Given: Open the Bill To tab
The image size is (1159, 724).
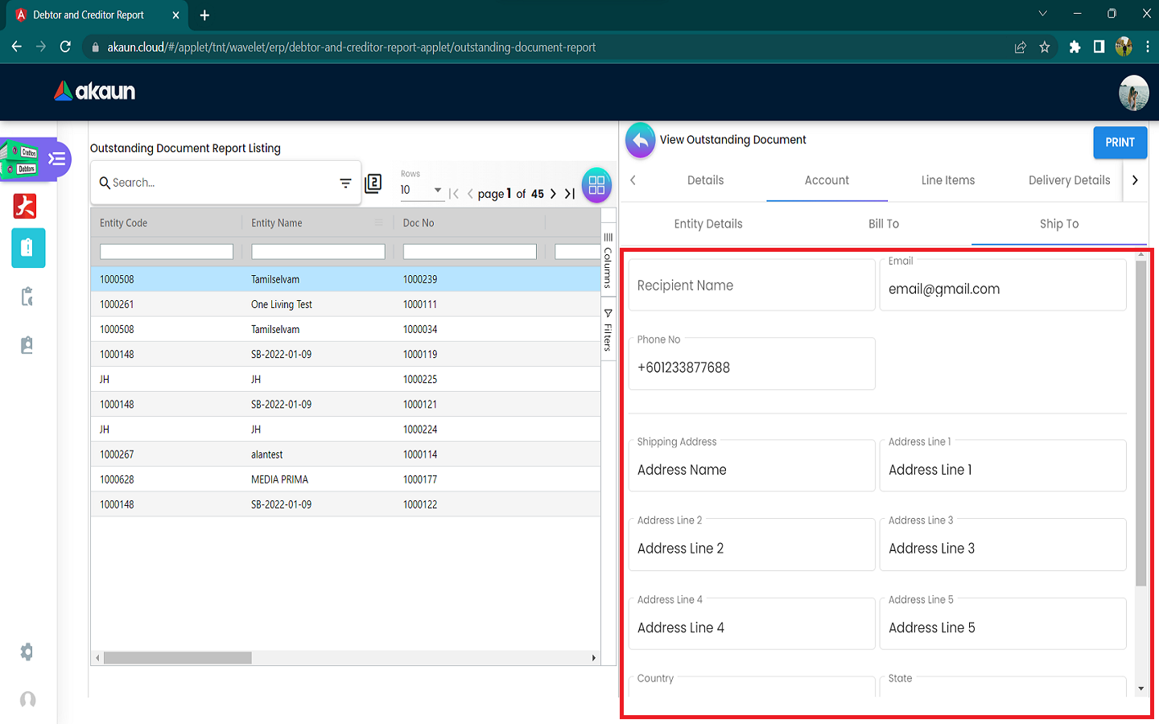Looking at the screenshot, I should [883, 224].
